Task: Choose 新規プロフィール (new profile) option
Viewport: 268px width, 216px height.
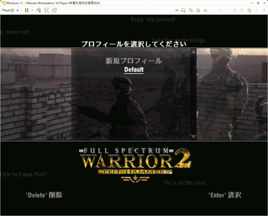Action: (134, 61)
